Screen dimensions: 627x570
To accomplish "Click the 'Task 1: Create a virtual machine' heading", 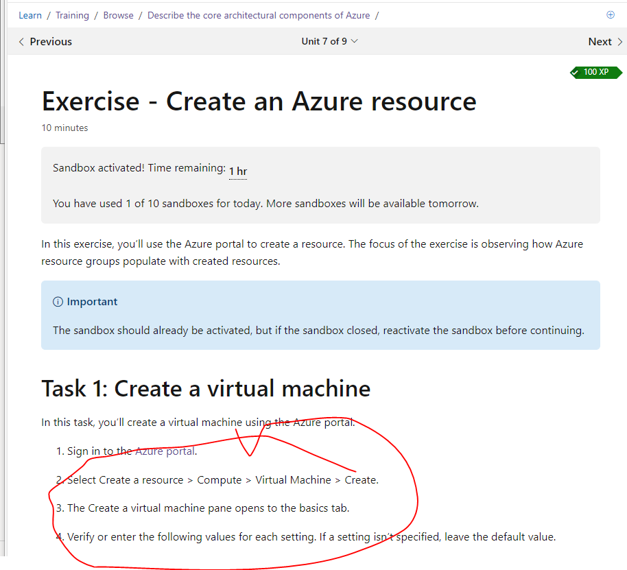I will point(206,388).
